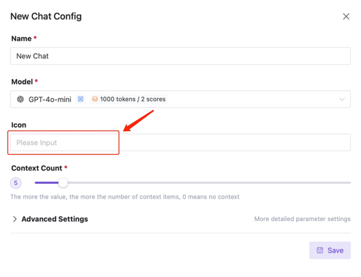361x277 pixels.
Task: Close the New Chat Config dialog
Action: tap(346, 16)
